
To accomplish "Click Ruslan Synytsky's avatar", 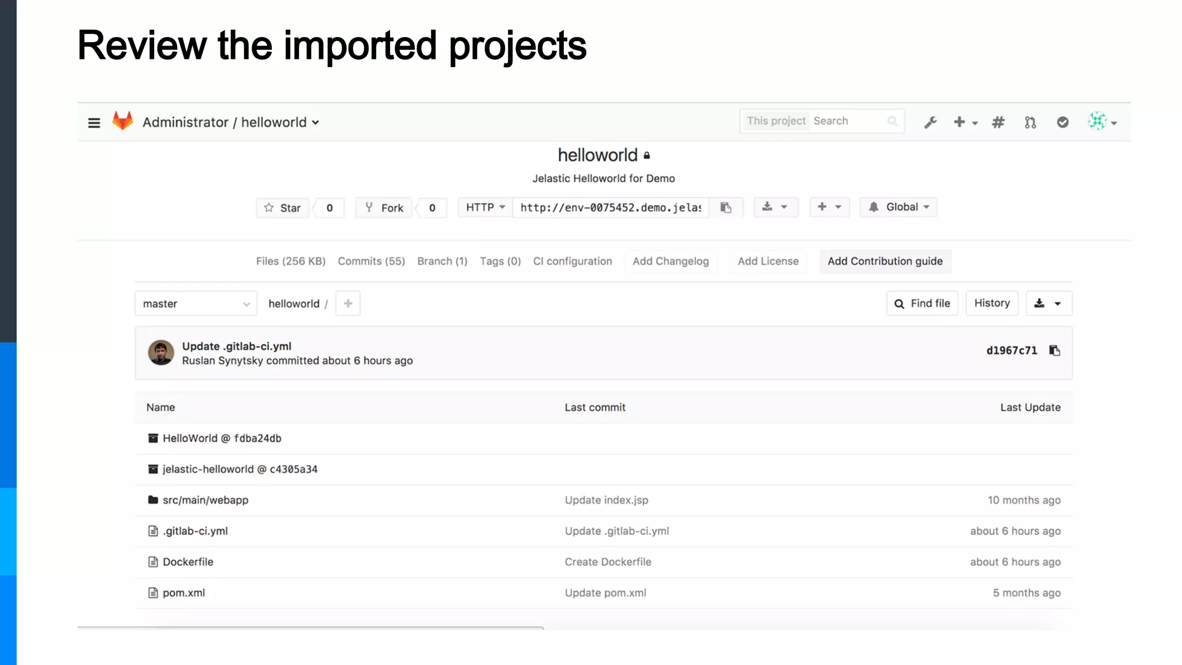I will (x=161, y=352).
